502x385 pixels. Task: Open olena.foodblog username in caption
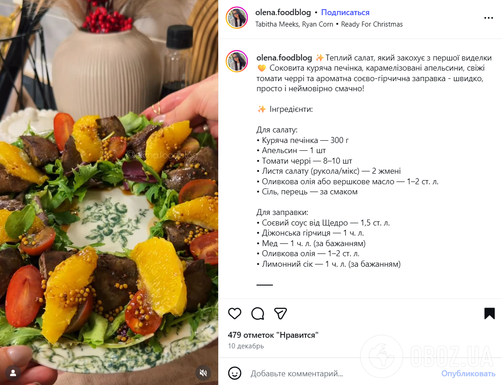tap(284, 58)
